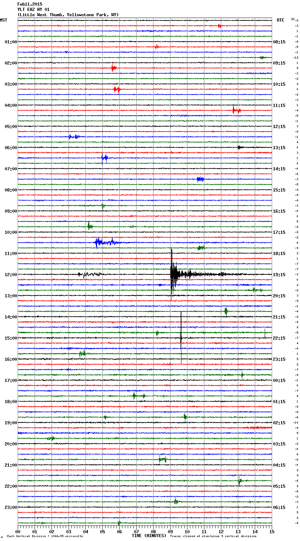Select the 05:00 MST time label

click(11, 127)
